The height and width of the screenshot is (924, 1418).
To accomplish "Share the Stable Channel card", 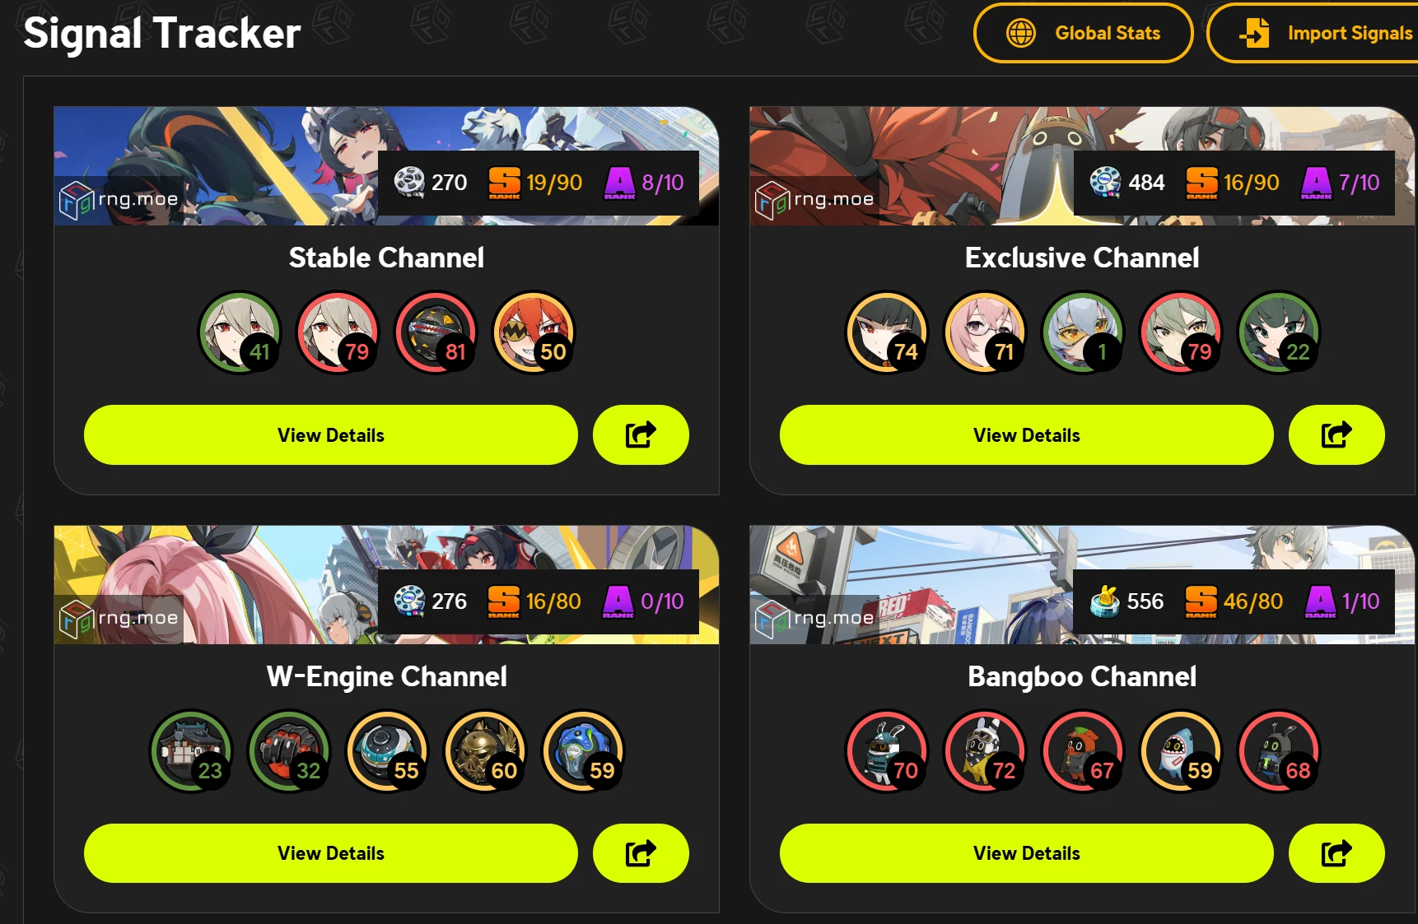I will coord(641,434).
